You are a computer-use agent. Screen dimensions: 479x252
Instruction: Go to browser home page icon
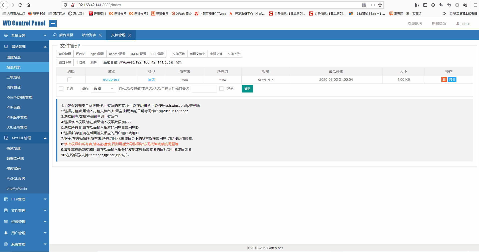pos(28,5)
